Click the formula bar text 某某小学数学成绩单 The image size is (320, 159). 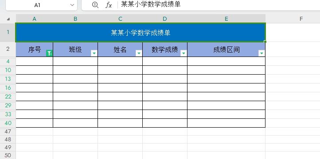click(x=151, y=4)
